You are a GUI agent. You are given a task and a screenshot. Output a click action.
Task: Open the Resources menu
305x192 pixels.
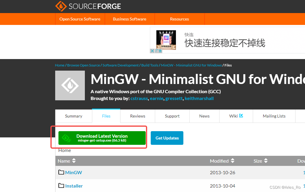pos(179,19)
